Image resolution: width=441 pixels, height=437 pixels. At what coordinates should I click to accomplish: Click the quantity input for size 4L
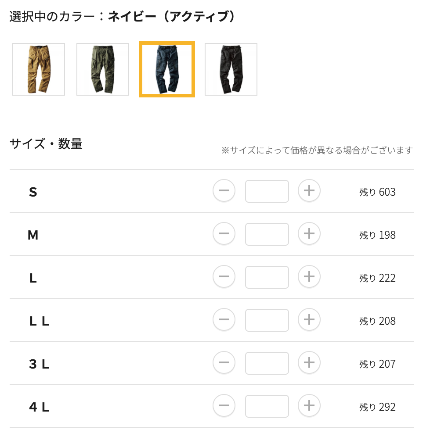click(x=267, y=406)
